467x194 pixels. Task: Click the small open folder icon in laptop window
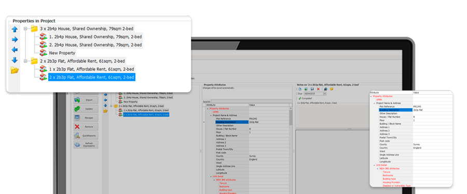105,111
